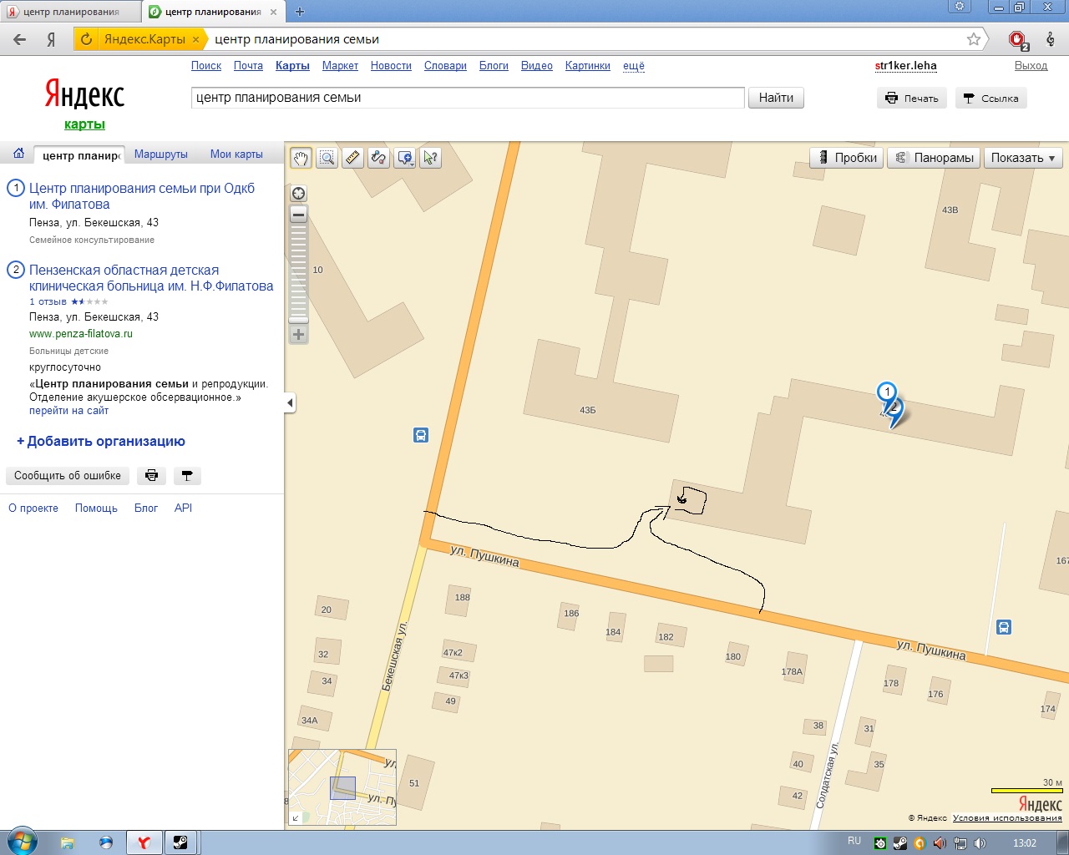The width and height of the screenshot is (1069, 855).
Task: Go back with browser back arrow
Action: pos(20,39)
